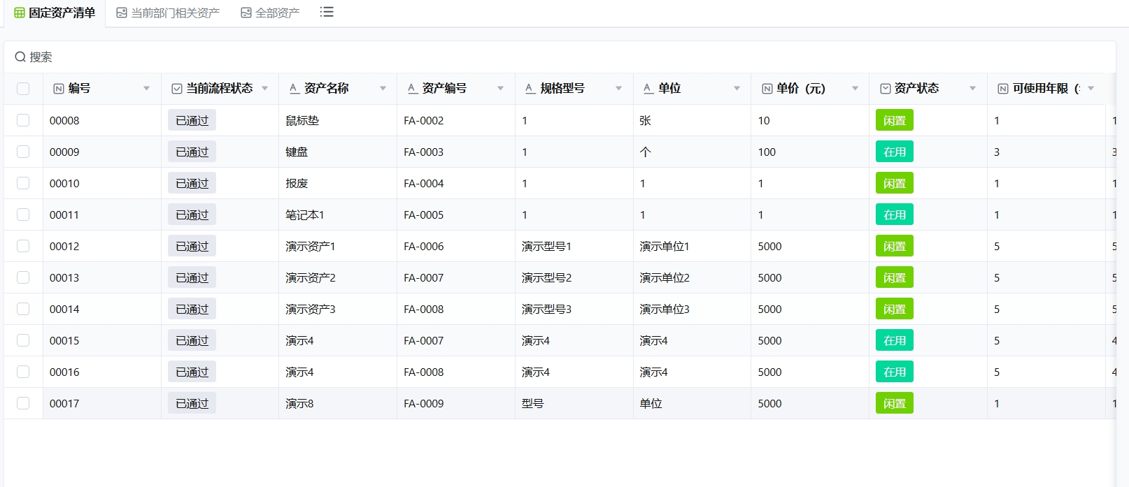The width and height of the screenshot is (1129, 487).
Task: Click the 固定资产清单 grid view icon
Action: 20,13
